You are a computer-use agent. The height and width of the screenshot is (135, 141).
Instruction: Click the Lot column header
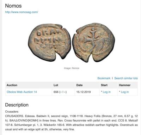pyautogui.click(x=56, y=85)
